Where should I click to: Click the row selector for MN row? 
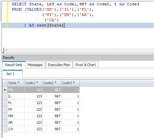pyautogui.click(x=5, y=90)
